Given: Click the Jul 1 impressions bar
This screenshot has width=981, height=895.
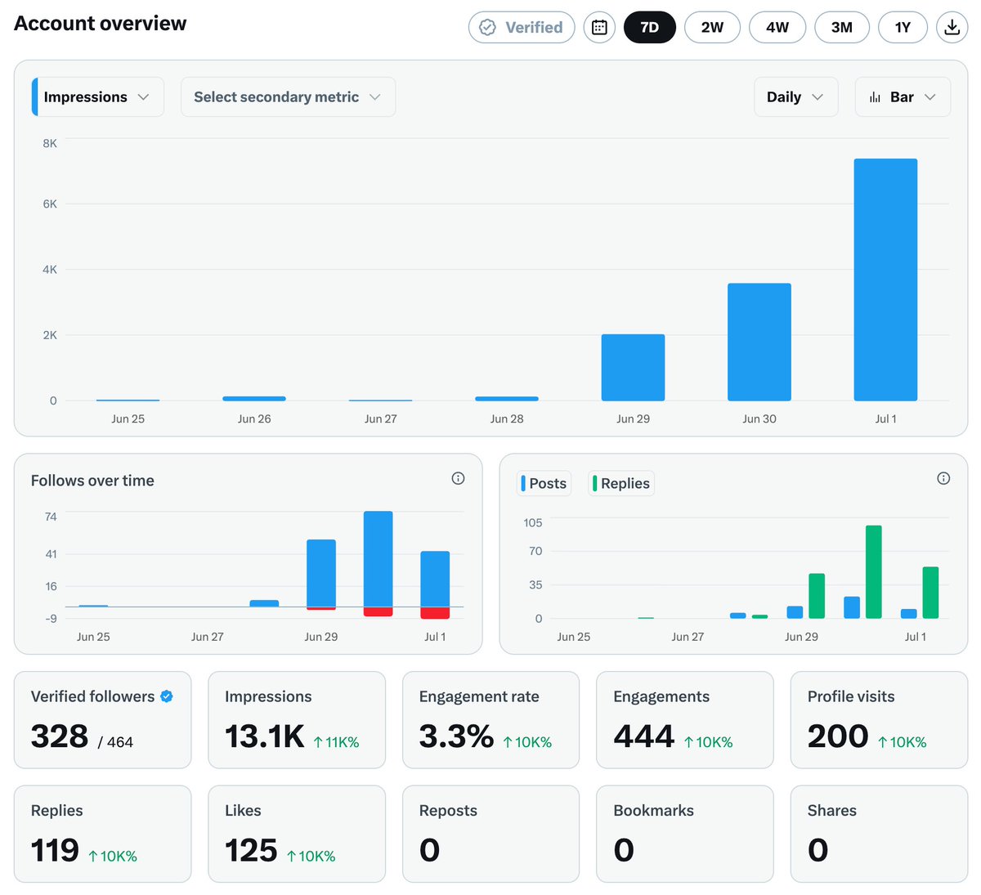Looking at the screenshot, I should click(x=885, y=280).
